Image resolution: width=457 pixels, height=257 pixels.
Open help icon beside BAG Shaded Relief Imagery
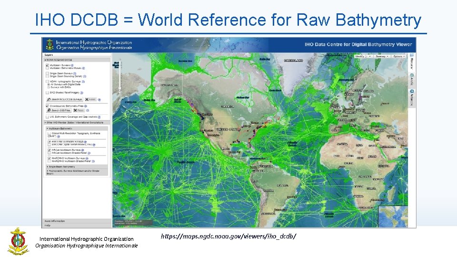tap(81, 93)
